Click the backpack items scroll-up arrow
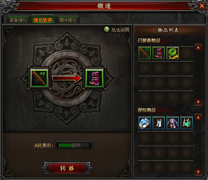 (198, 117)
